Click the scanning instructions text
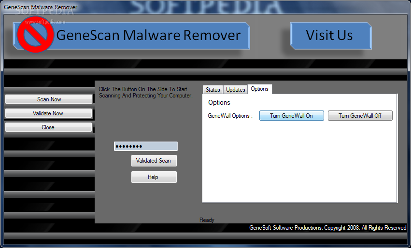The height and width of the screenshot is (248, 411). 145,93
